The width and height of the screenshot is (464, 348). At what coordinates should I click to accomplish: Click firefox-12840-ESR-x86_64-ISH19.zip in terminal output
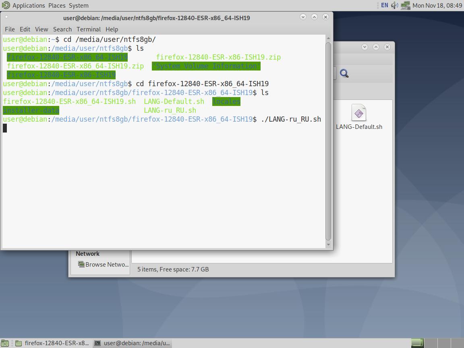pos(75,66)
